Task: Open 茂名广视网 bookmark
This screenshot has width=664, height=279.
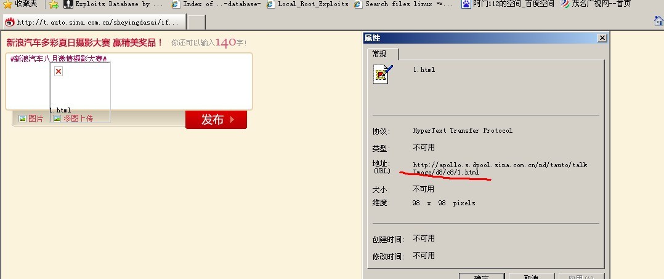Action: (x=596, y=4)
